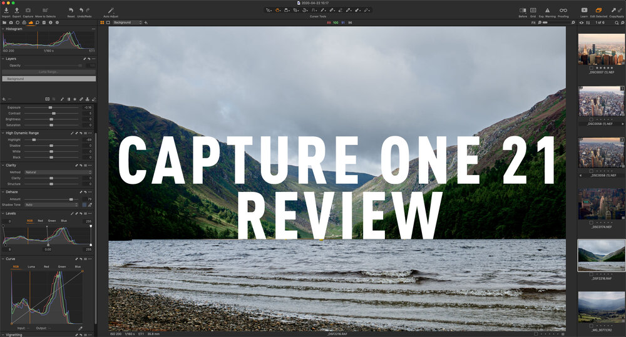Click the Levels highlight value field 255

(88, 221)
